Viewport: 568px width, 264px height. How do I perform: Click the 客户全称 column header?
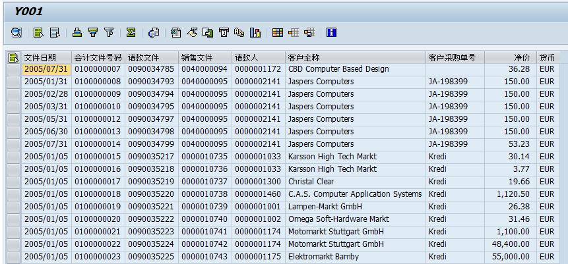point(356,57)
